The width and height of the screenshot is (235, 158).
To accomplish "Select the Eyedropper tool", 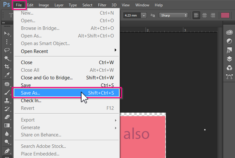I will (x=7, y=75).
